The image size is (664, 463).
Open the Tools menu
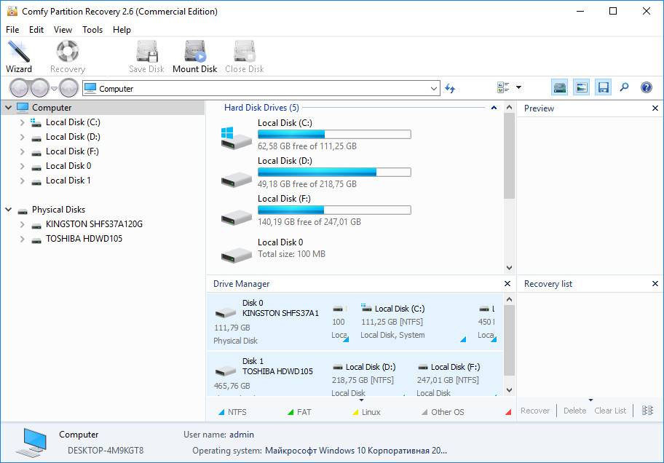[92, 30]
